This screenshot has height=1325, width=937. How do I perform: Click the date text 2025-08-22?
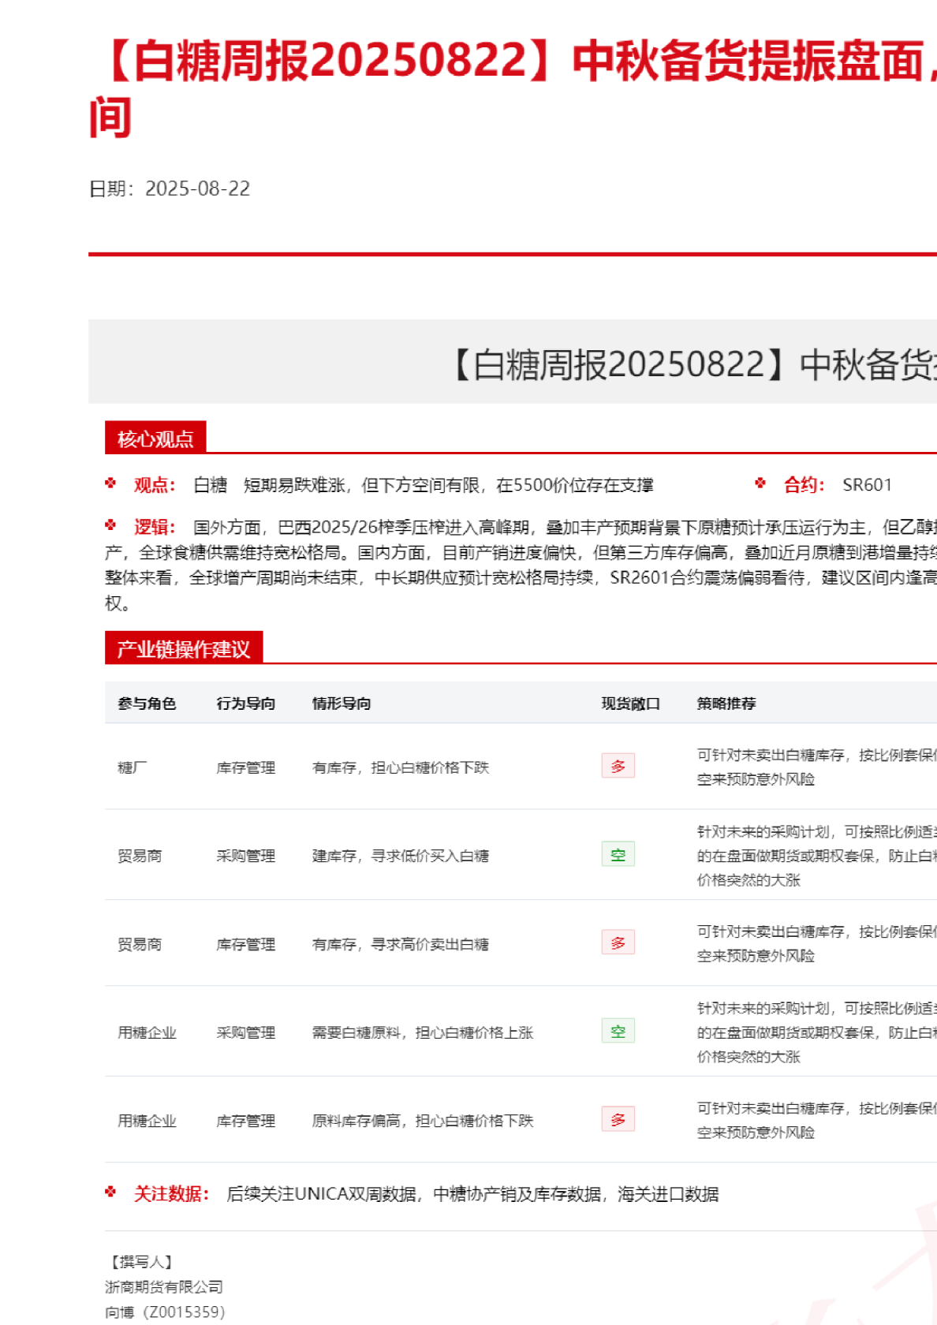click(x=197, y=189)
